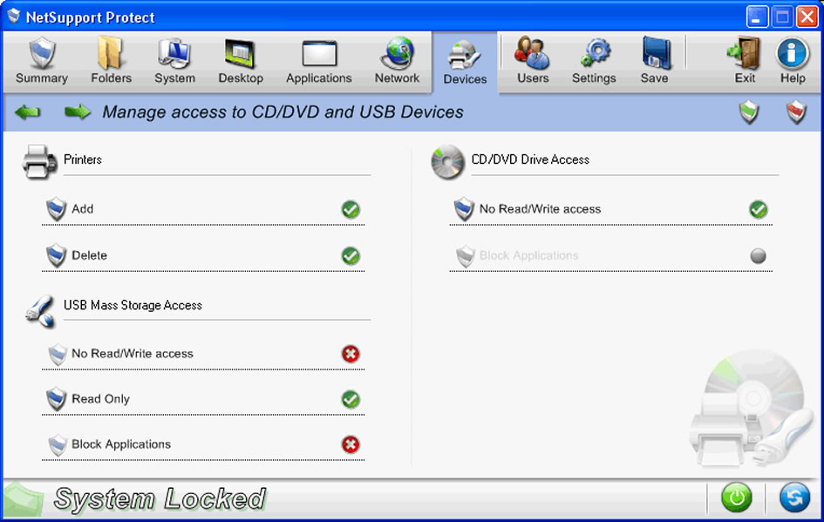
Task: Open the Users section
Action: [533, 62]
